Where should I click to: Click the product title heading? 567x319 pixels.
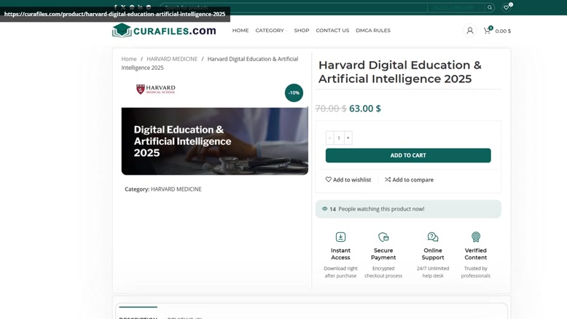(400, 72)
